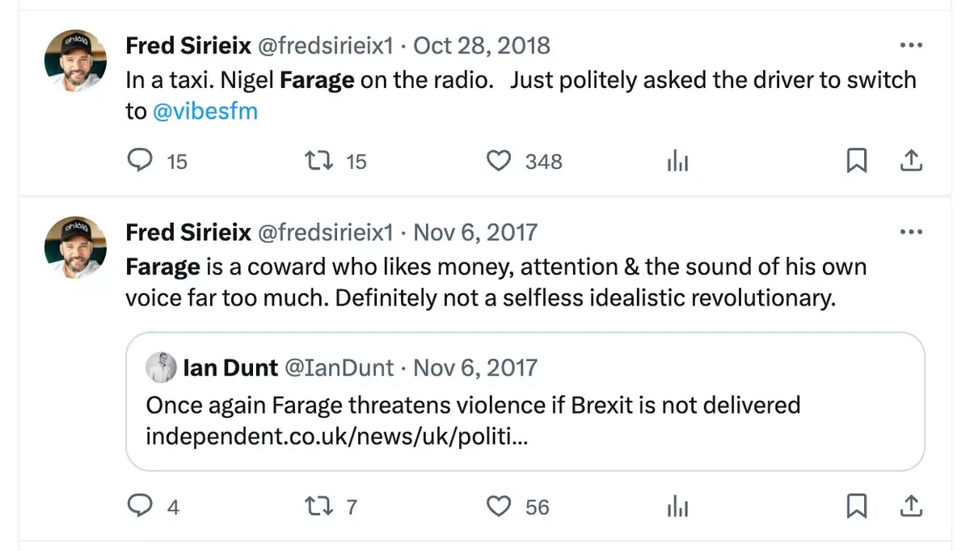Open analytics on the bottom tweet

pos(677,507)
